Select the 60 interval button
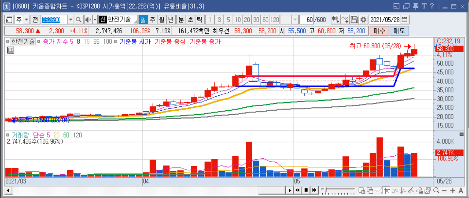The image size is (469, 198). tap(266, 19)
